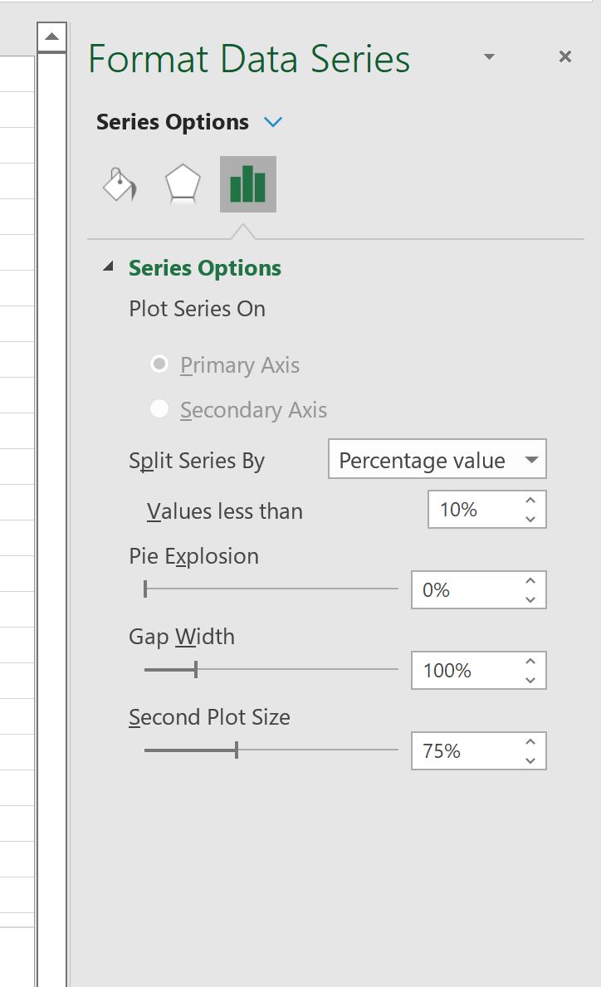Open the task pane options arrow

[489, 56]
